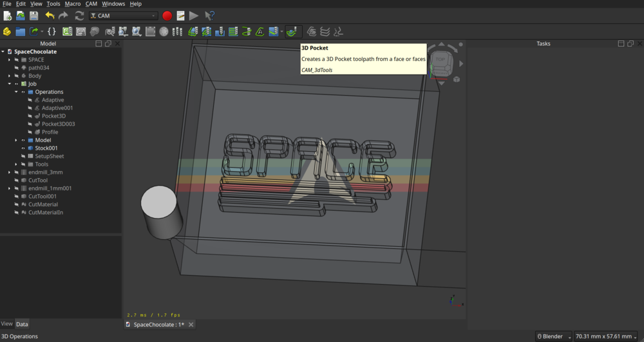Toggle visibility of the Job item

(x=17, y=84)
